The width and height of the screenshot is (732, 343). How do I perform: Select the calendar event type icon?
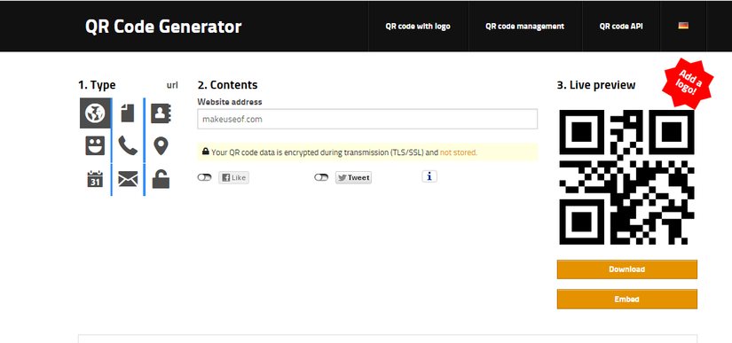tap(95, 179)
